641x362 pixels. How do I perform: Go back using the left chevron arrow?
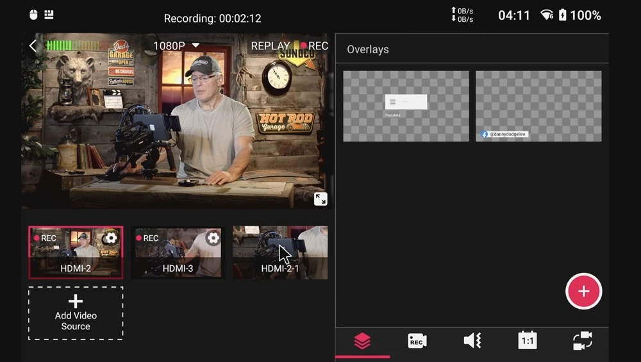coord(33,45)
